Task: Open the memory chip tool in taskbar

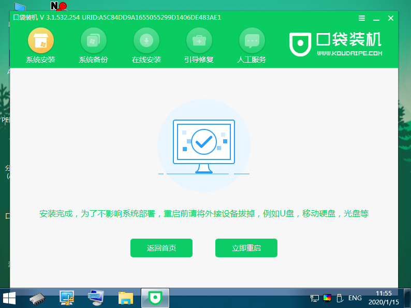Action: point(38,298)
